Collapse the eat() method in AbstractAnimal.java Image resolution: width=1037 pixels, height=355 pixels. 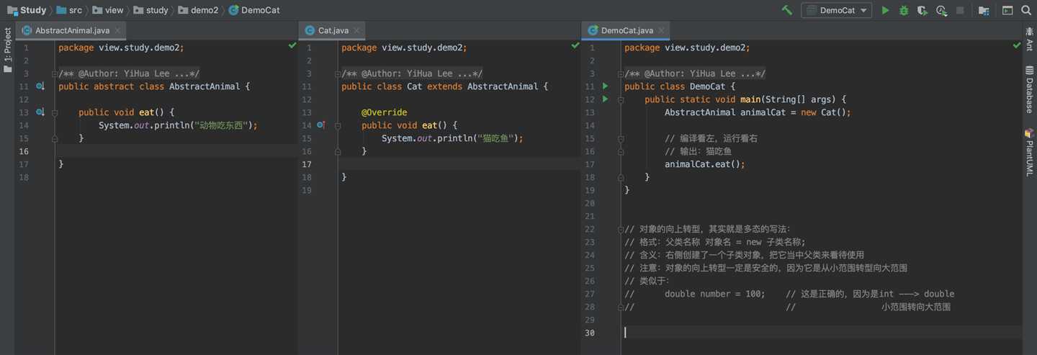coord(55,112)
